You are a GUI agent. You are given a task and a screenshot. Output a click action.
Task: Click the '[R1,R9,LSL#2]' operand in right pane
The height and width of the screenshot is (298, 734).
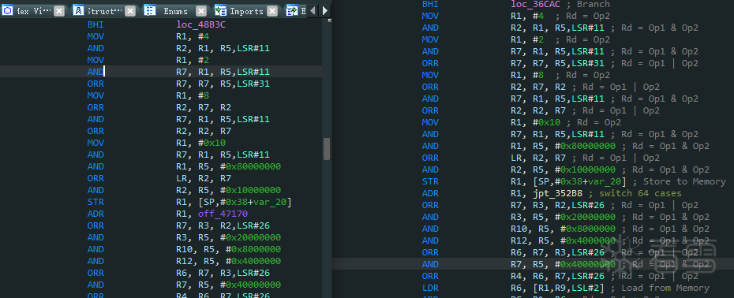(568, 288)
